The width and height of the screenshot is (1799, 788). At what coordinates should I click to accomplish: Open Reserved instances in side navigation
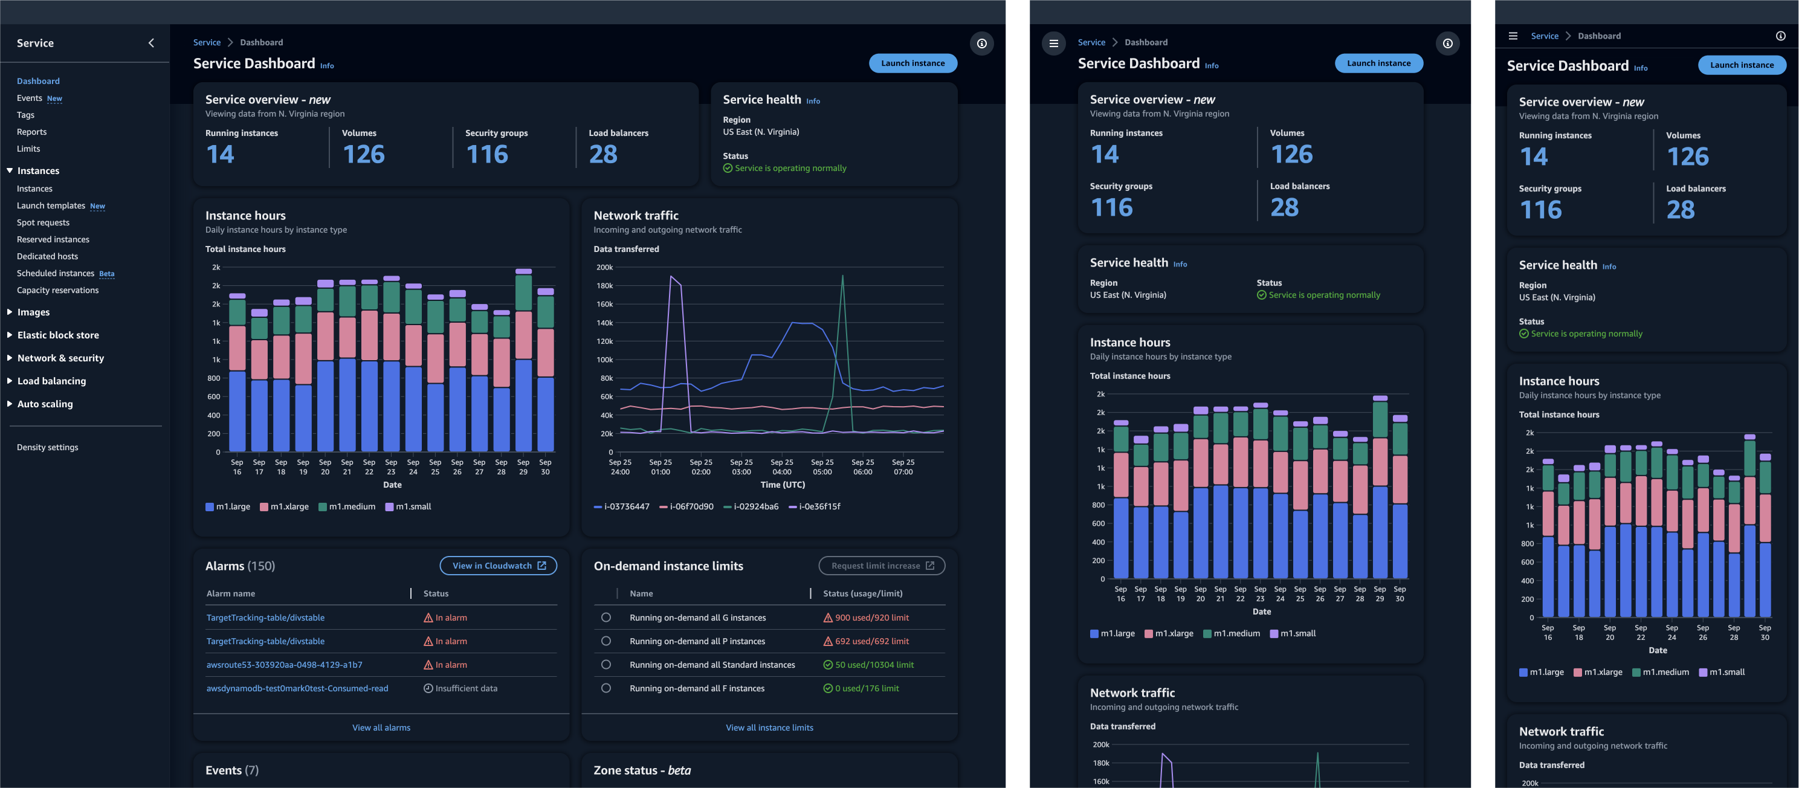point(53,240)
